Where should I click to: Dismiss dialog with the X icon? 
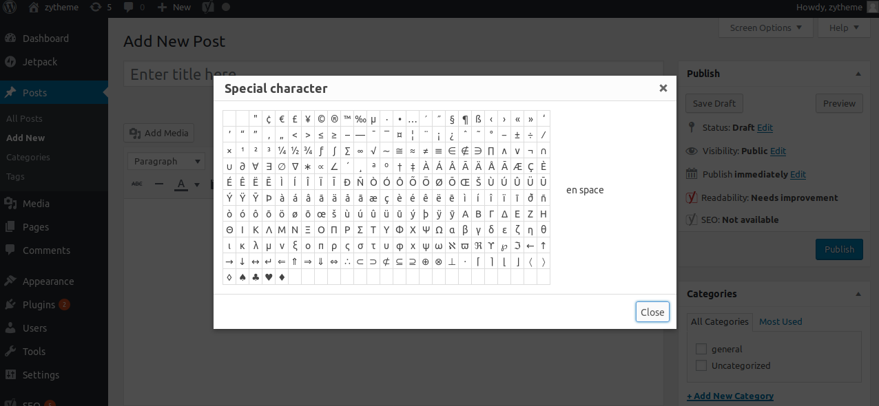coord(663,88)
